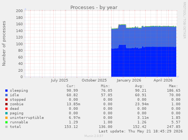Click the y-axis value 100
The height and width of the screenshot is (140, 188).
click(19, 44)
